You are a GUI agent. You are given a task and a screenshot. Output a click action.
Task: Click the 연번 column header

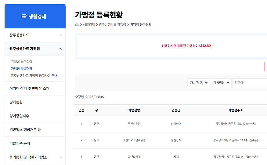[x=81, y=110]
